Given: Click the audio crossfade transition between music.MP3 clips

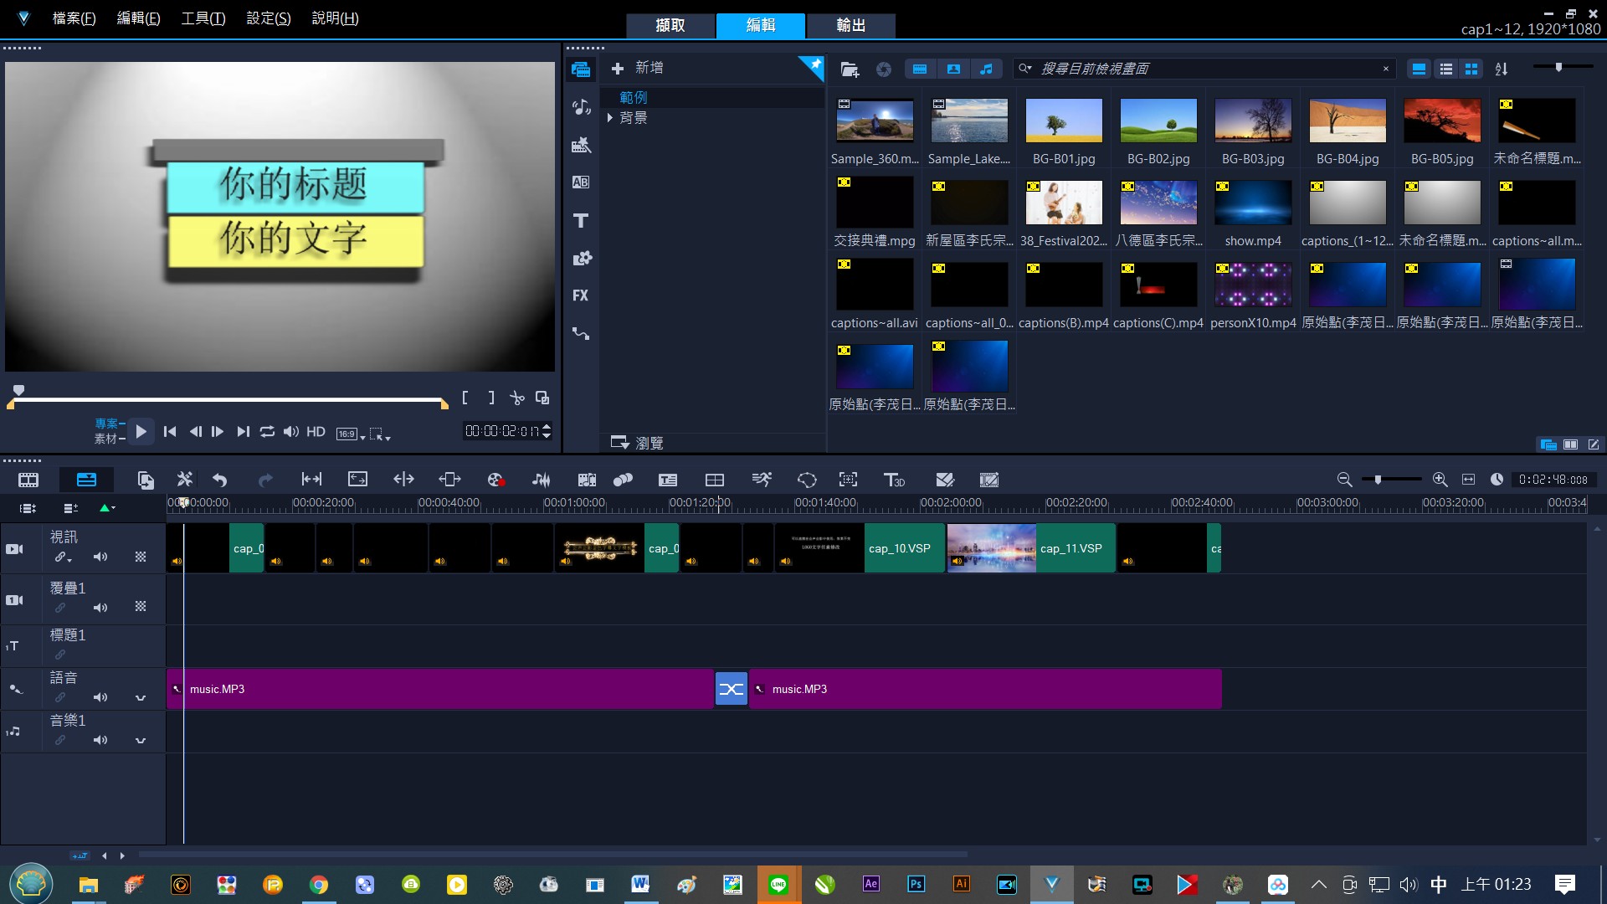Looking at the screenshot, I should [731, 689].
